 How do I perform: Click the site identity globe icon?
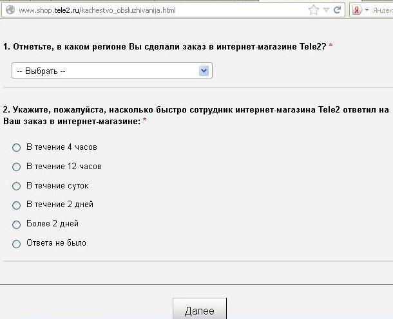click(x=10, y=10)
